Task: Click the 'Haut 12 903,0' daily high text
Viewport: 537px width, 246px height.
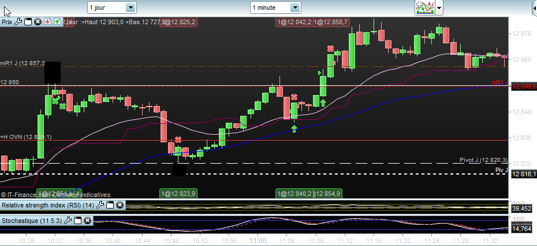Action: tap(104, 22)
